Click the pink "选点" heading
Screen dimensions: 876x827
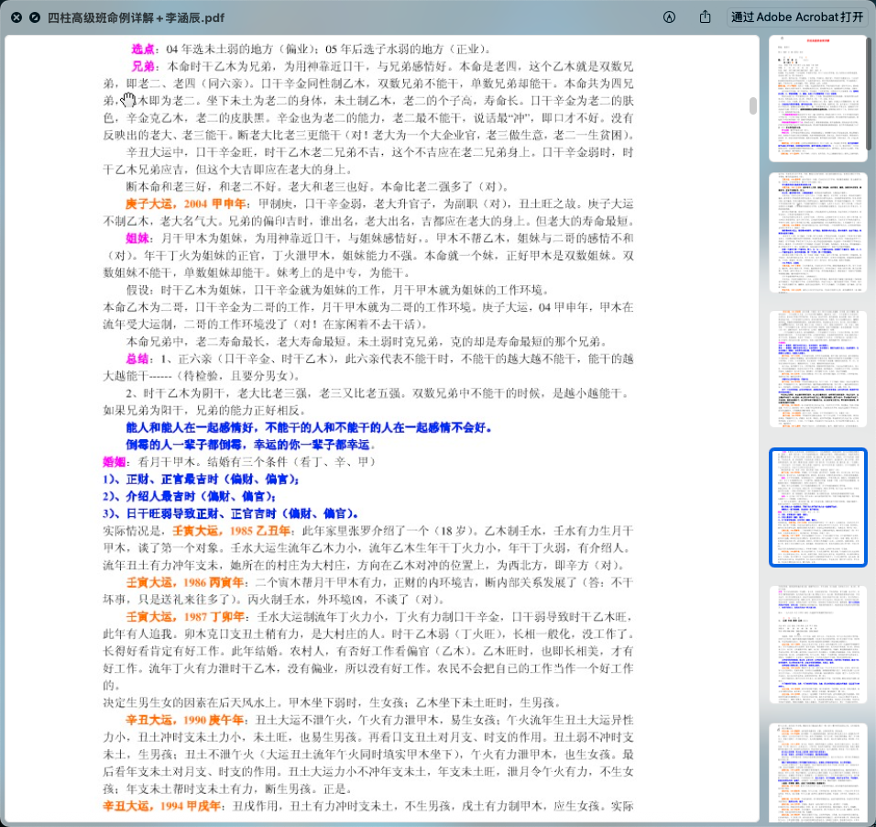coord(142,50)
